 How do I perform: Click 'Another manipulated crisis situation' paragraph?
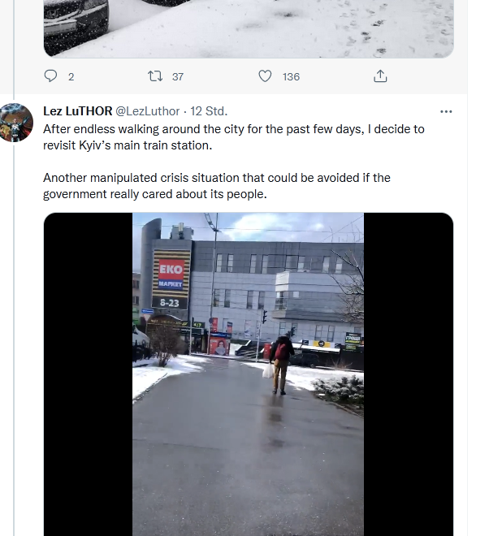click(x=217, y=186)
